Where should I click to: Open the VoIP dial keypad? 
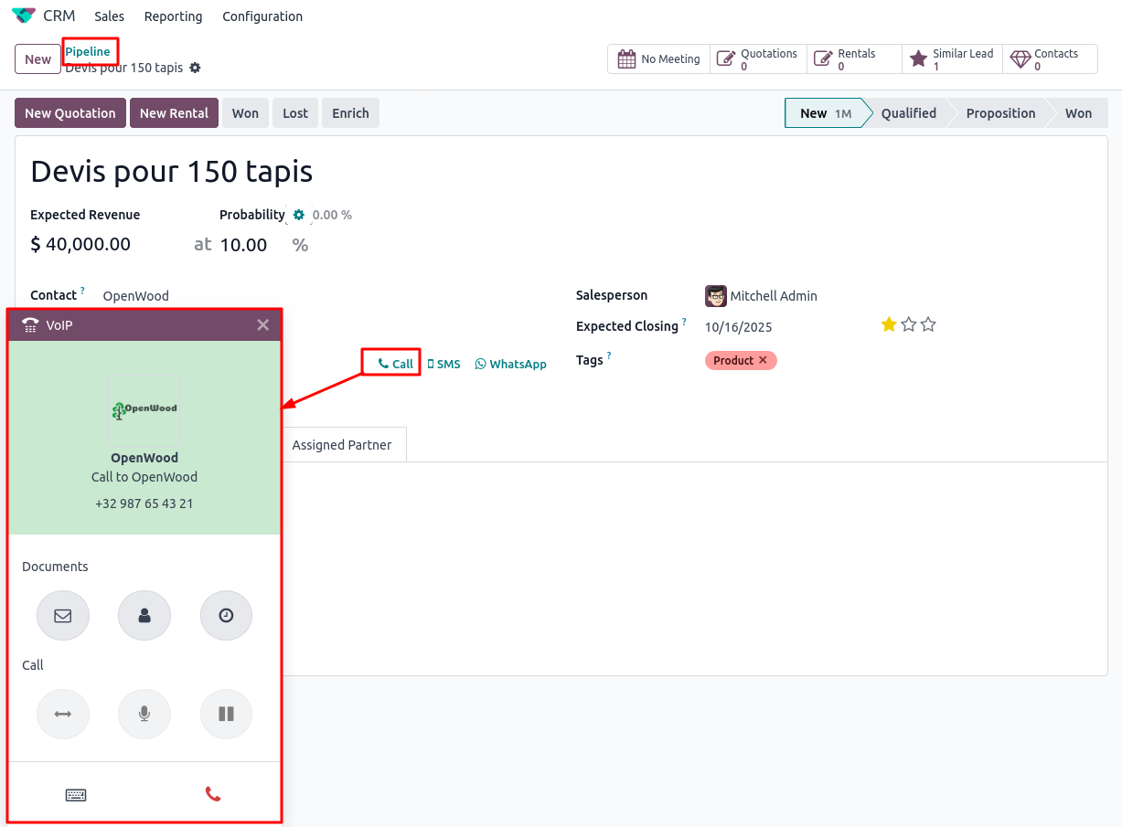pos(76,794)
